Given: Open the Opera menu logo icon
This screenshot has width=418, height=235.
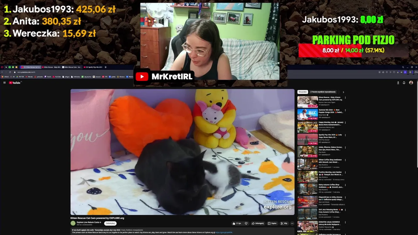Looking at the screenshot, I should click(x=2, y=67).
